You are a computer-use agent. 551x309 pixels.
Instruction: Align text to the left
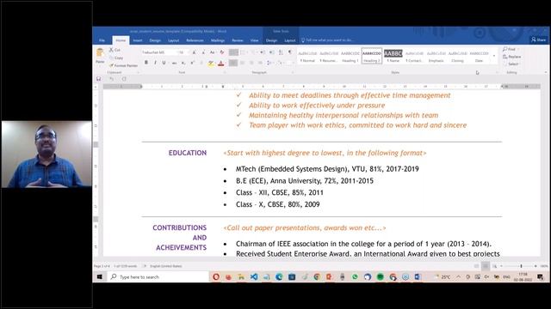coord(232,63)
